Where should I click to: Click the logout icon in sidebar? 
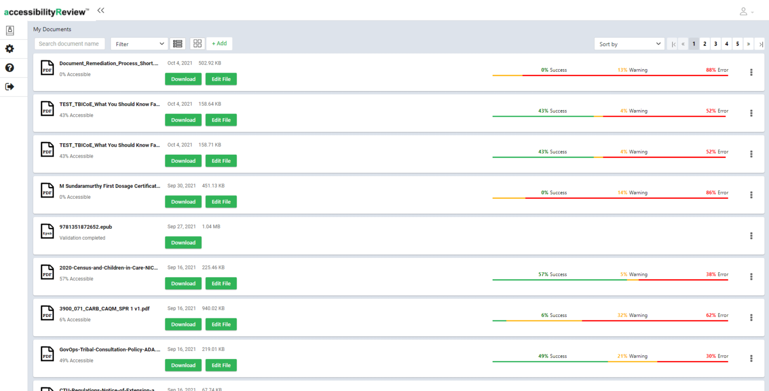click(x=10, y=87)
